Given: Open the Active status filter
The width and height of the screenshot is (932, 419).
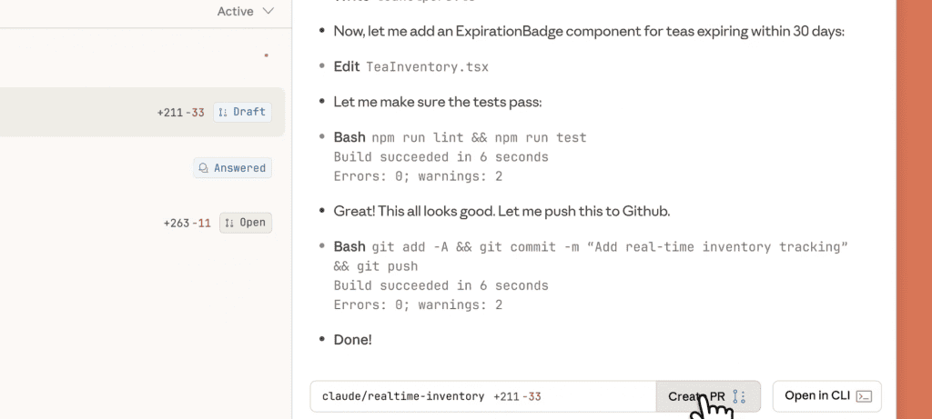Looking at the screenshot, I should [235, 12].
